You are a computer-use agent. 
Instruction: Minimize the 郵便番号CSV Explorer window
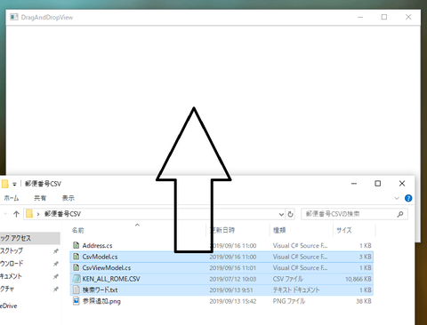354,184
